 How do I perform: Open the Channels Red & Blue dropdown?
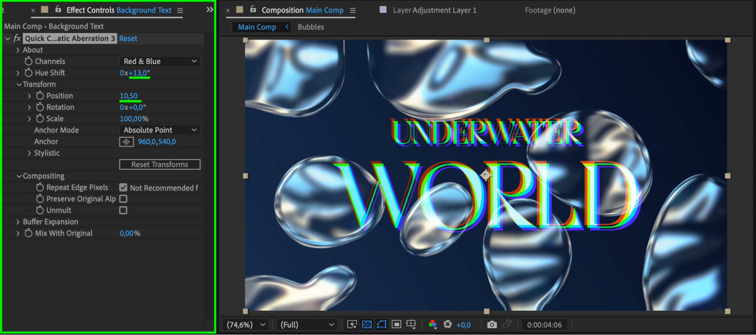pyautogui.click(x=160, y=61)
